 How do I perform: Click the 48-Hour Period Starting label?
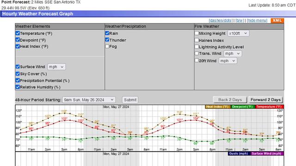tap(38, 100)
